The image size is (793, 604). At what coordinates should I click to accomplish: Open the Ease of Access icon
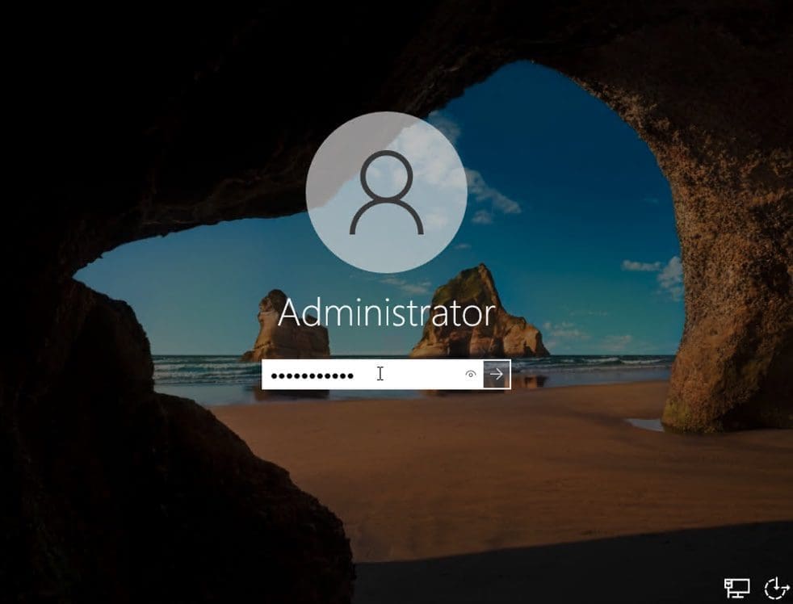pos(776,587)
